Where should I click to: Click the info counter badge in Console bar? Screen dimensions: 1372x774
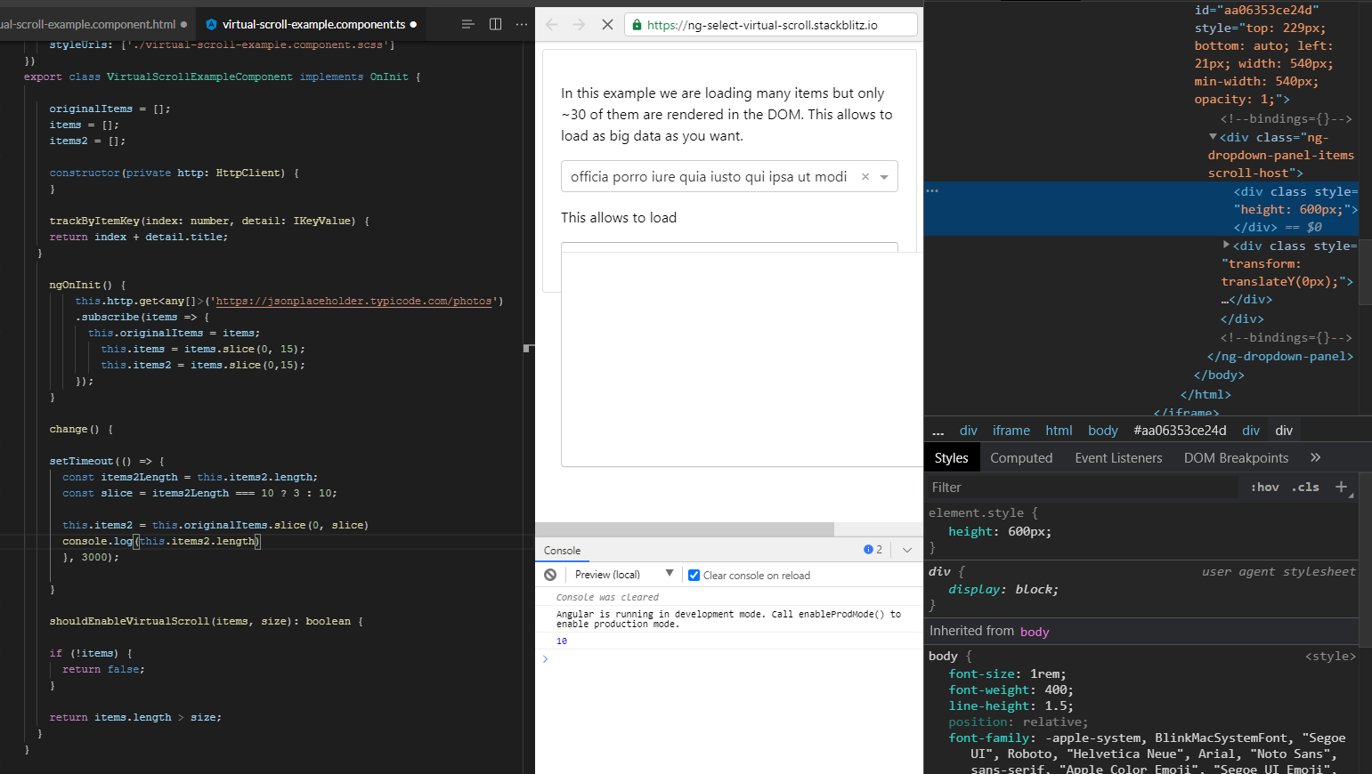pyautogui.click(x=872, y=549)
